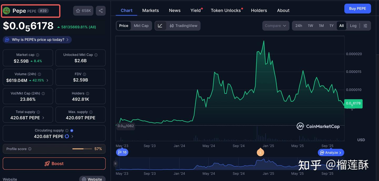Image resolution: width=379 pixels, height=181 pixels.
Task: Click the FDV $2.59B value
Action: pyautogui.click(x=81, y=80)
